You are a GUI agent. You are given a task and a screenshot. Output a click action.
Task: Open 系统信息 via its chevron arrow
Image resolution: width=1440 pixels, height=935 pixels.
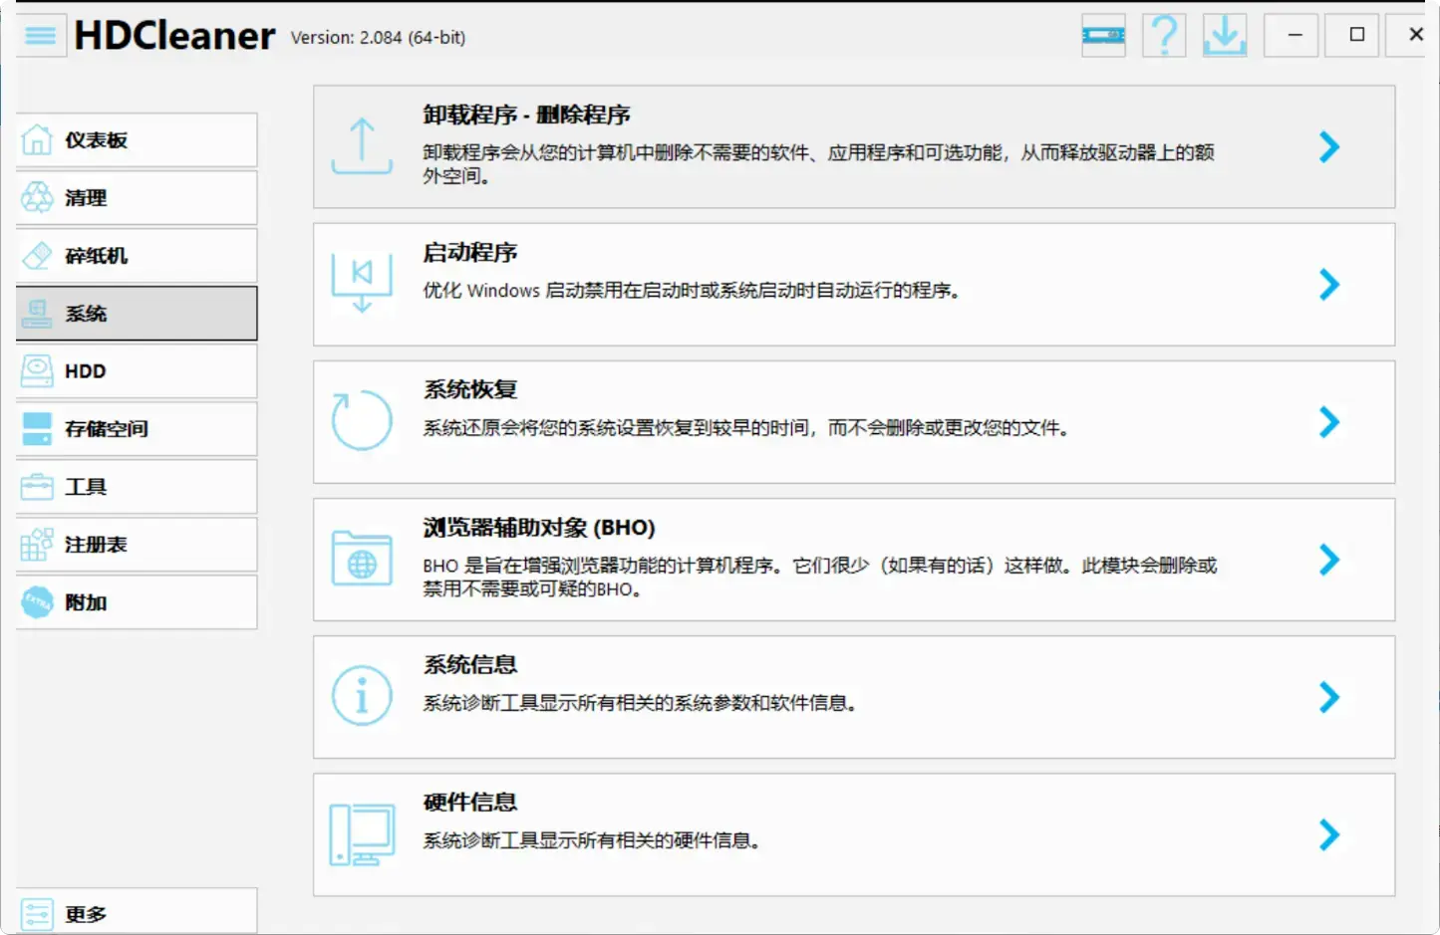click(x=1329, y=698)
